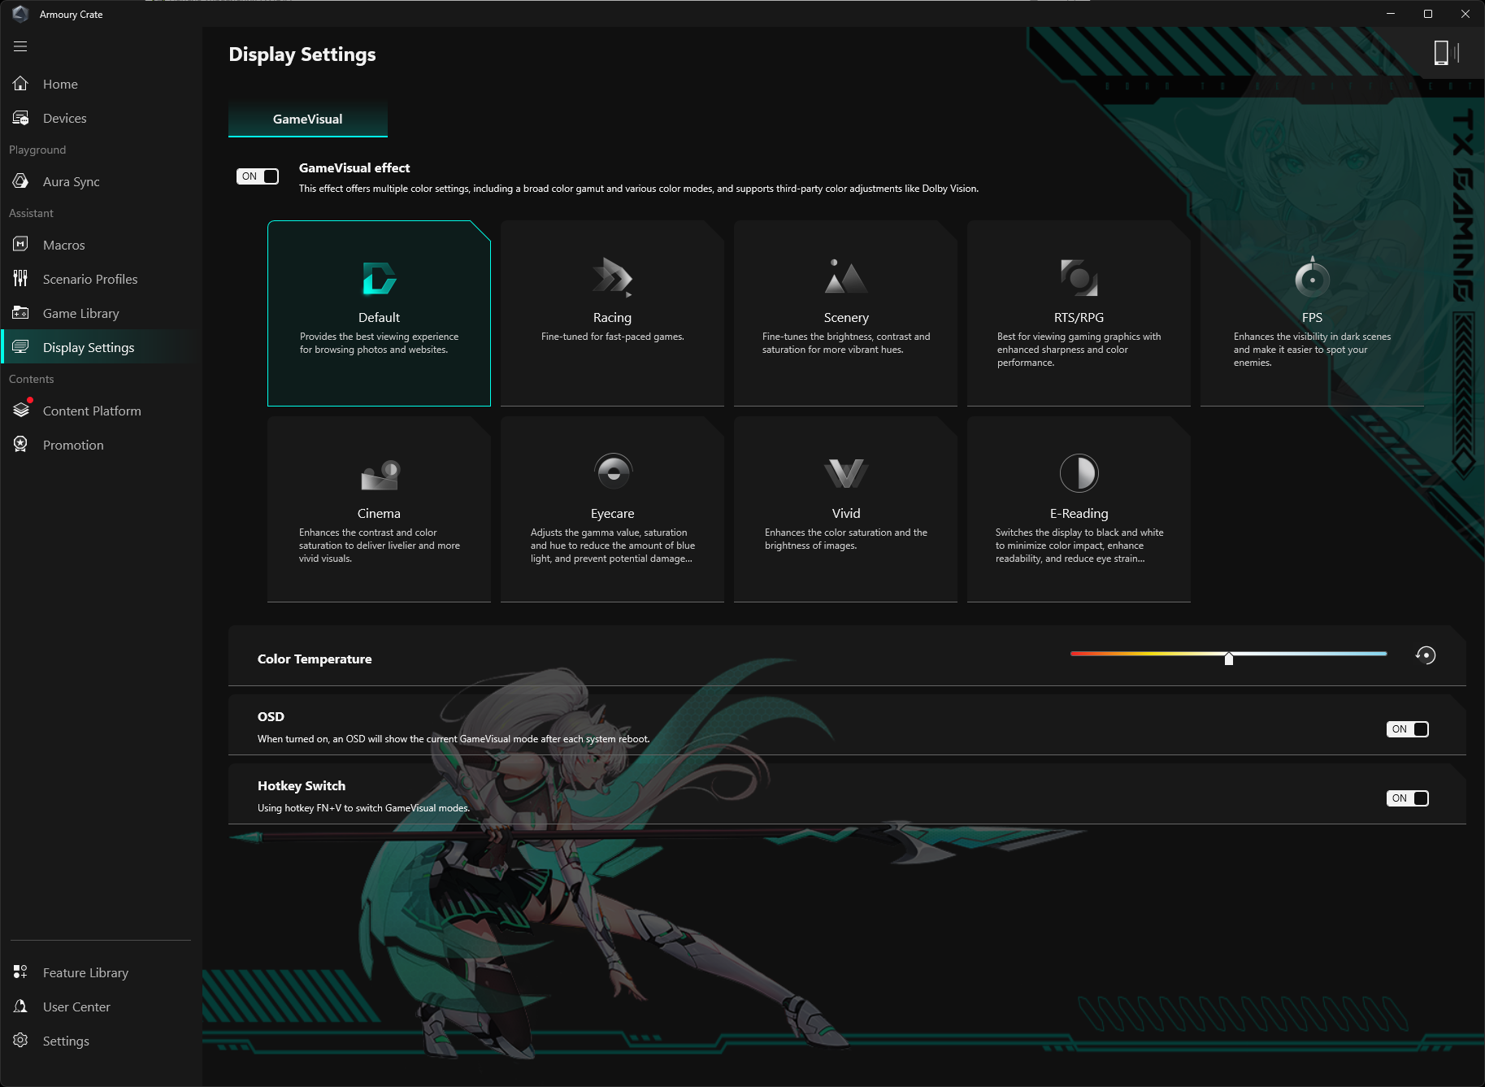Click the device panel icon top right

[1446, 53]
